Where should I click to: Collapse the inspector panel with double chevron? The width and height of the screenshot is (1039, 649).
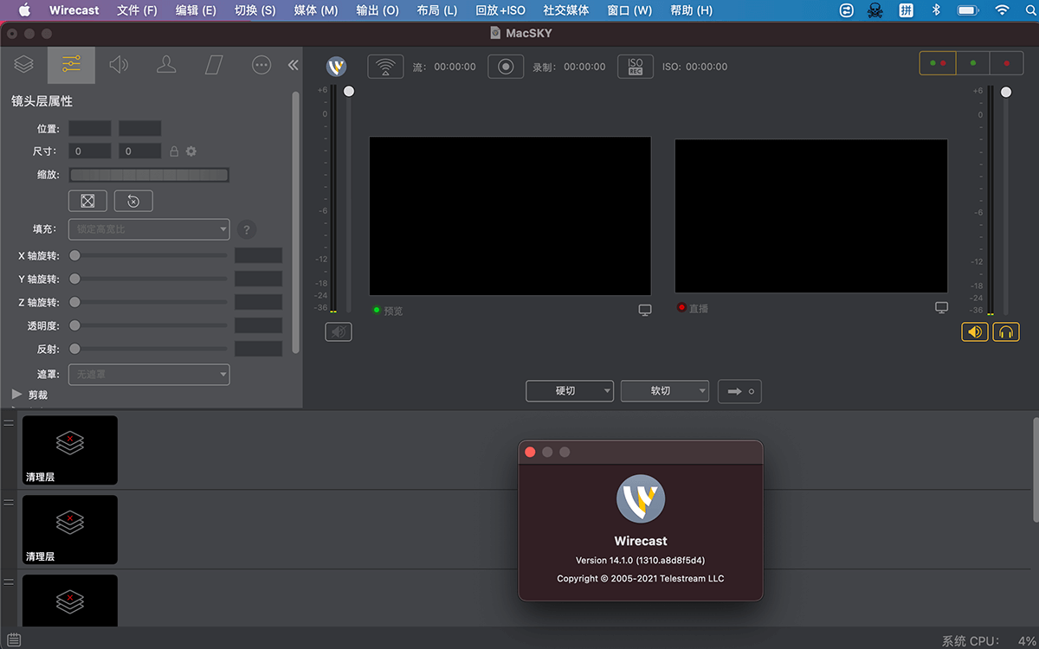293,65
